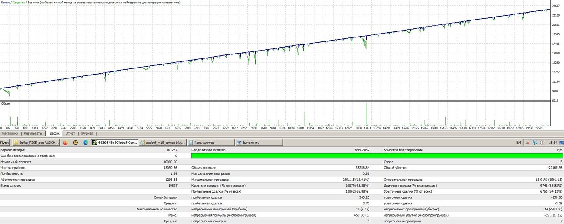Open the Отчет tab
This screenshot has height=224, width=564.
point(70,133)
